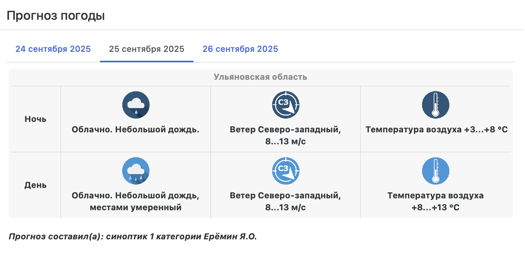Screen dimensions: 525x255
Task: Open the 26 сентября 2025 forecast tab
Action: pos(240,49)
